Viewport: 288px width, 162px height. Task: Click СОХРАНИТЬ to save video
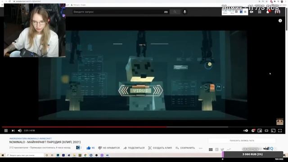[x=185, y=148]
